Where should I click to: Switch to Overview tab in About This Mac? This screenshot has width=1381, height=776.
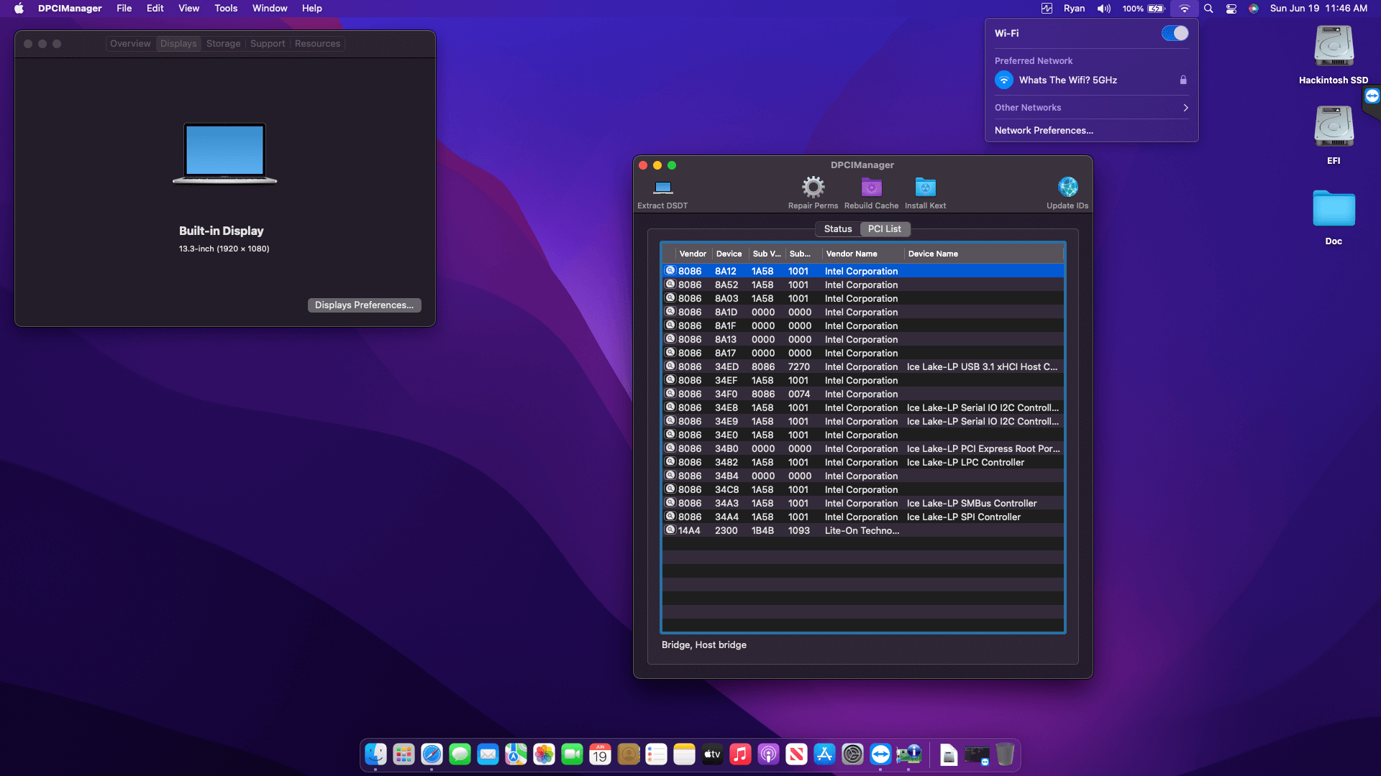pyautogui.click(x=130, y=44)
